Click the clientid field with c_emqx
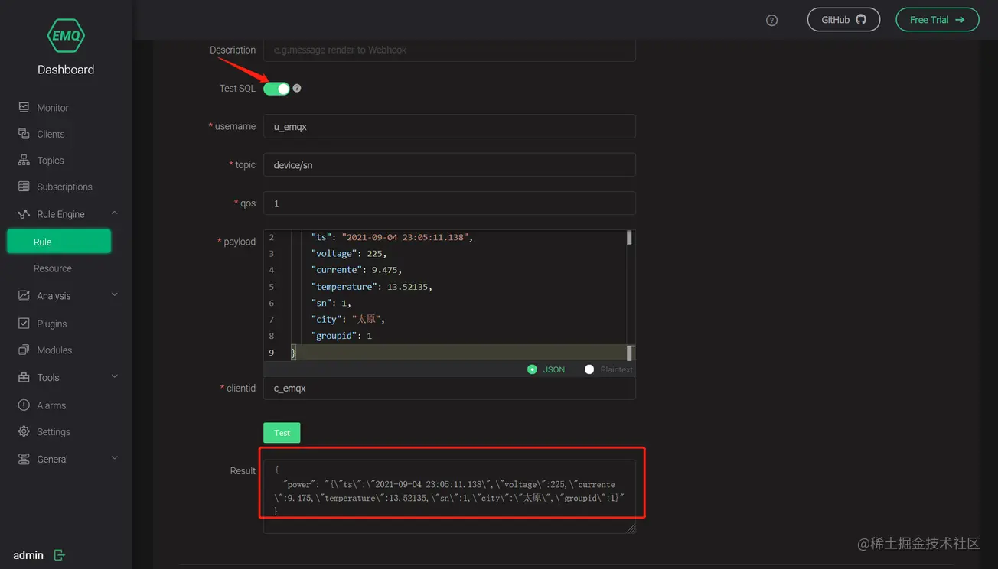 coord(449,388)
